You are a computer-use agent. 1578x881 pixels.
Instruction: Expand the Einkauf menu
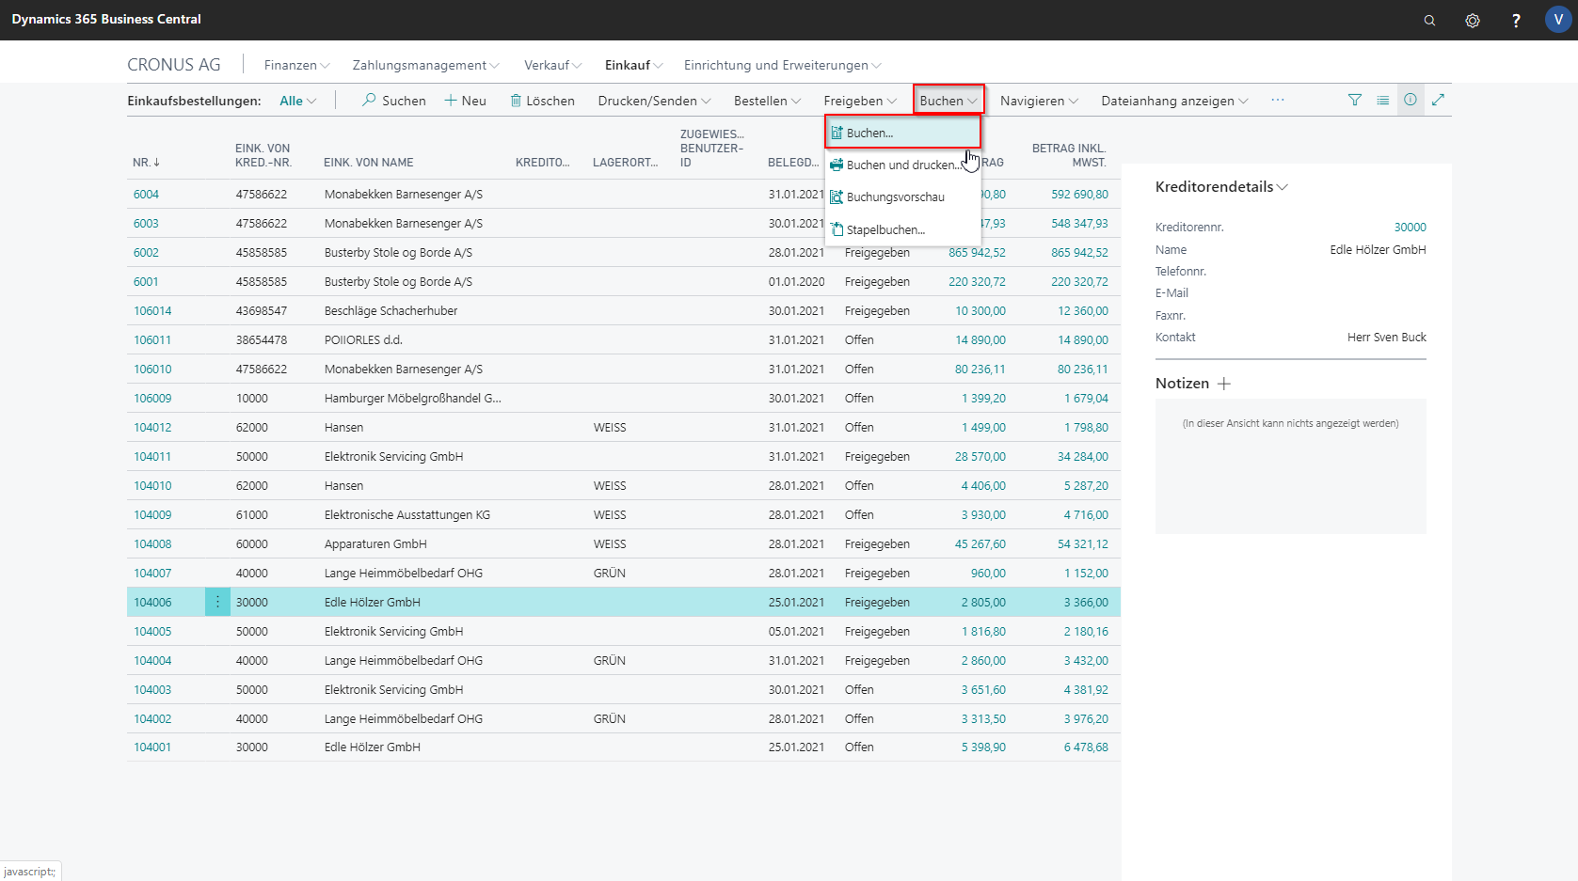633,65
